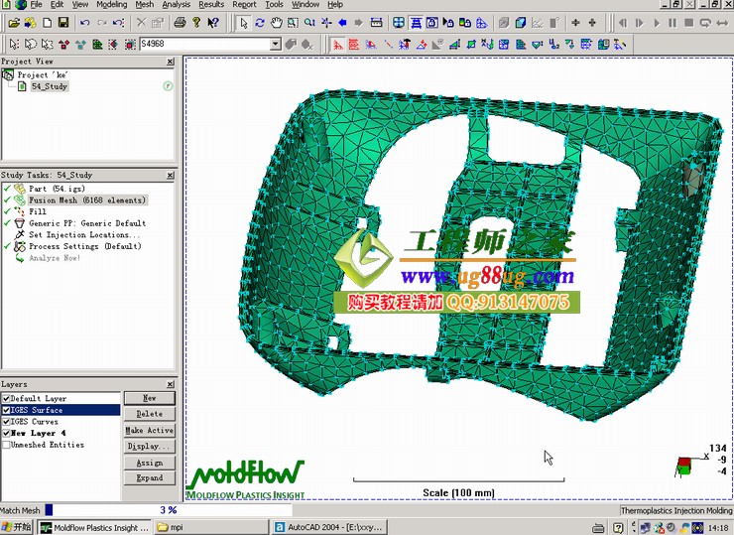
Task: Click the Loop animation icon
Action: (x=705, y=23)
